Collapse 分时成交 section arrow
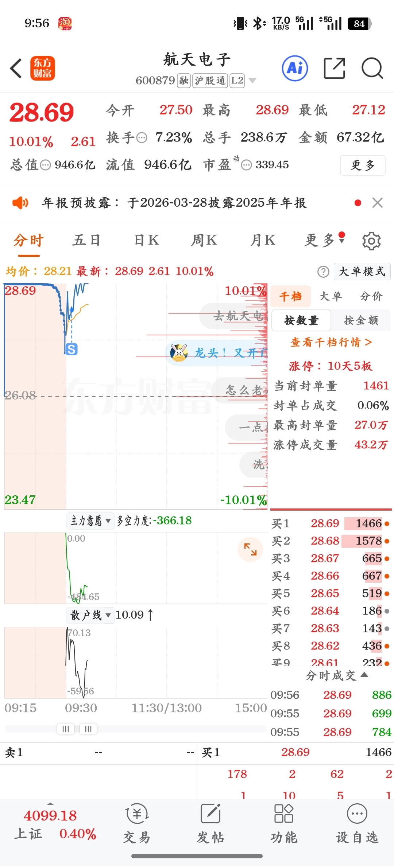The width and height of the screenshot is (394, 866). [364, 675]
